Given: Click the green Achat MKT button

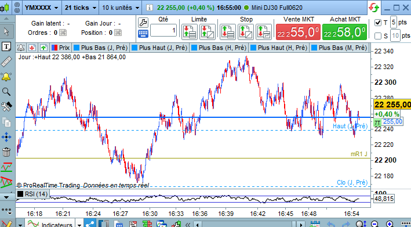Looking at the screenshot, I should tap(344, 32).
